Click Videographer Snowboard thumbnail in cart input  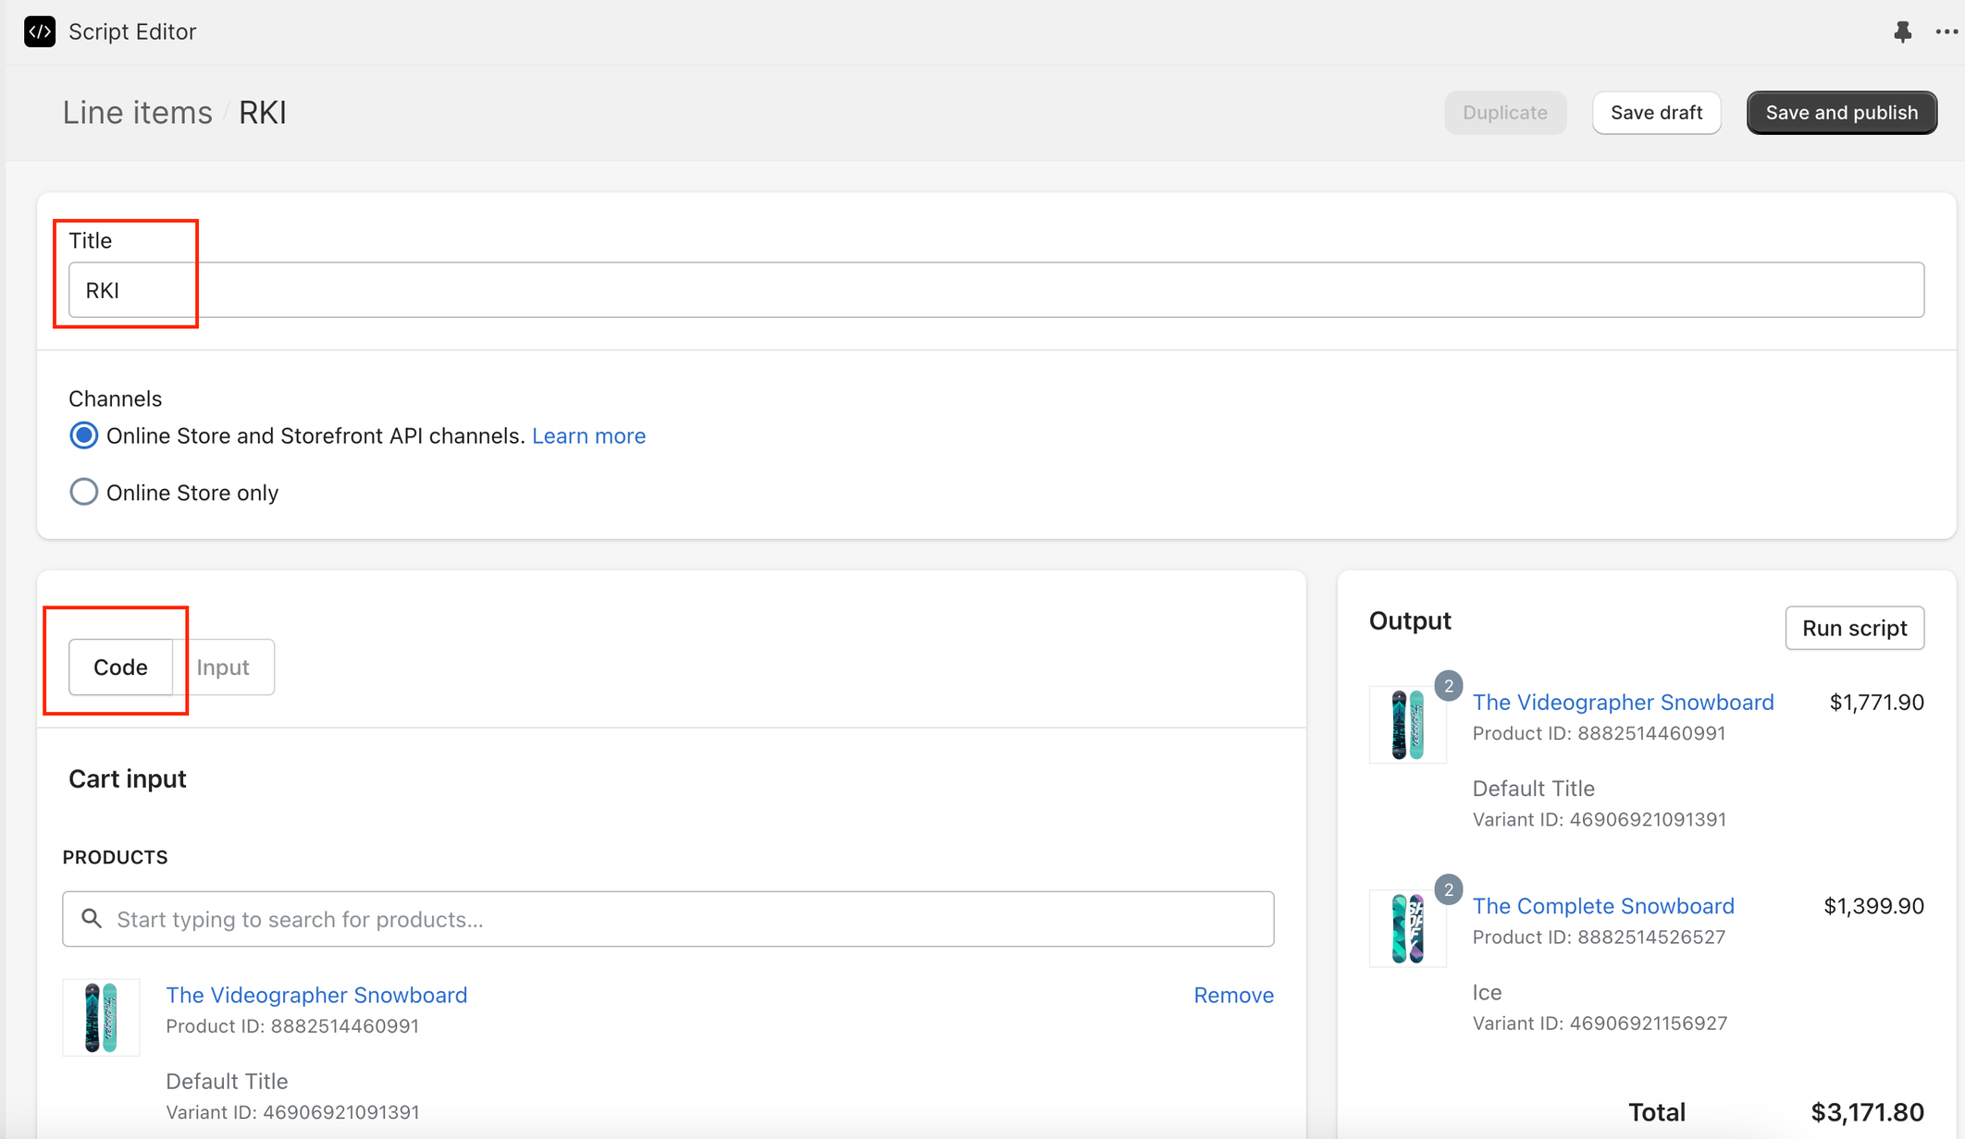click(x=101, y=1017)
